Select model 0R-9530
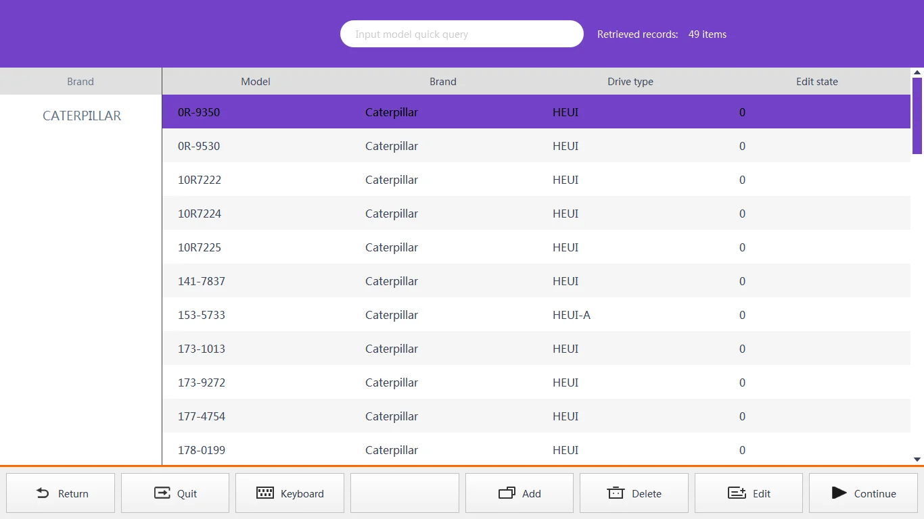 [x=536, y=146]
